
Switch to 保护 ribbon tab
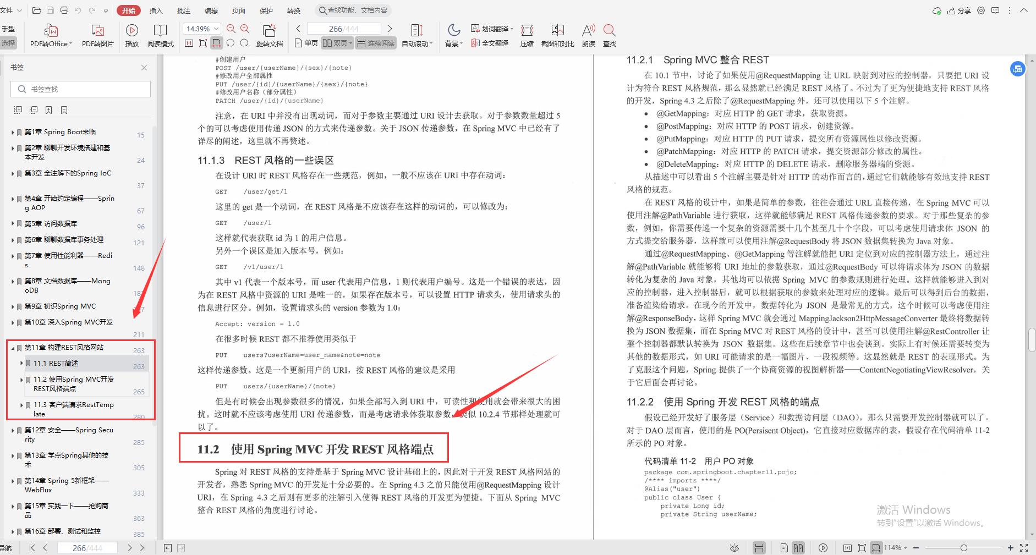(266, 10)
